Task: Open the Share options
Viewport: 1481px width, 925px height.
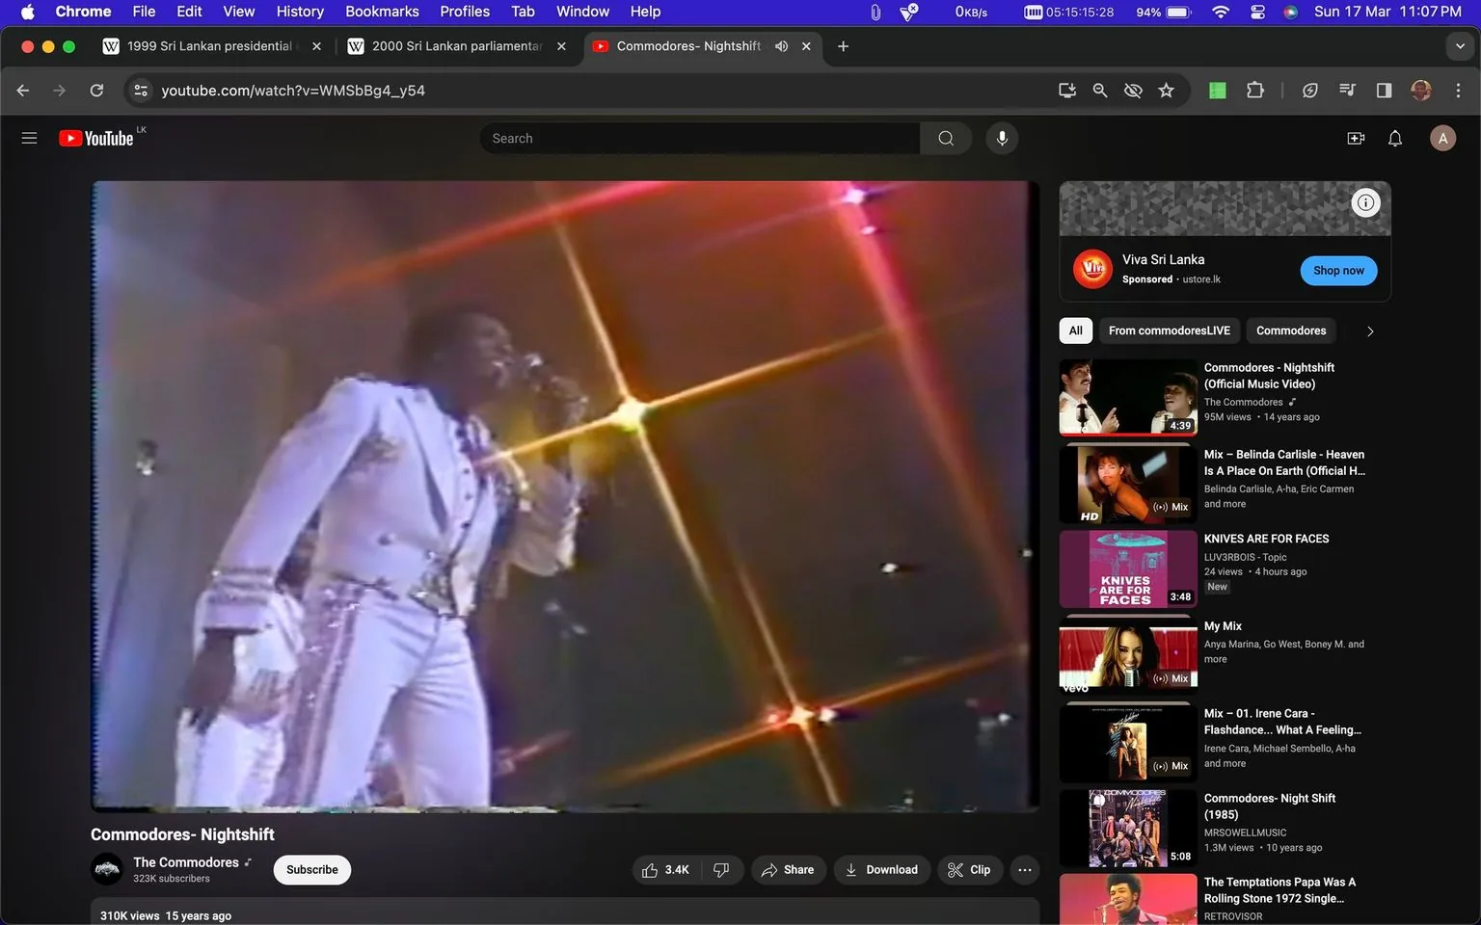Action: pyautogui.click(x=788, y=869)
